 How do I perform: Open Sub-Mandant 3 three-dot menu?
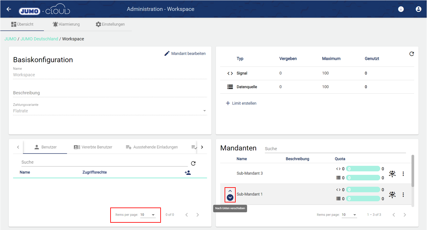403,174
